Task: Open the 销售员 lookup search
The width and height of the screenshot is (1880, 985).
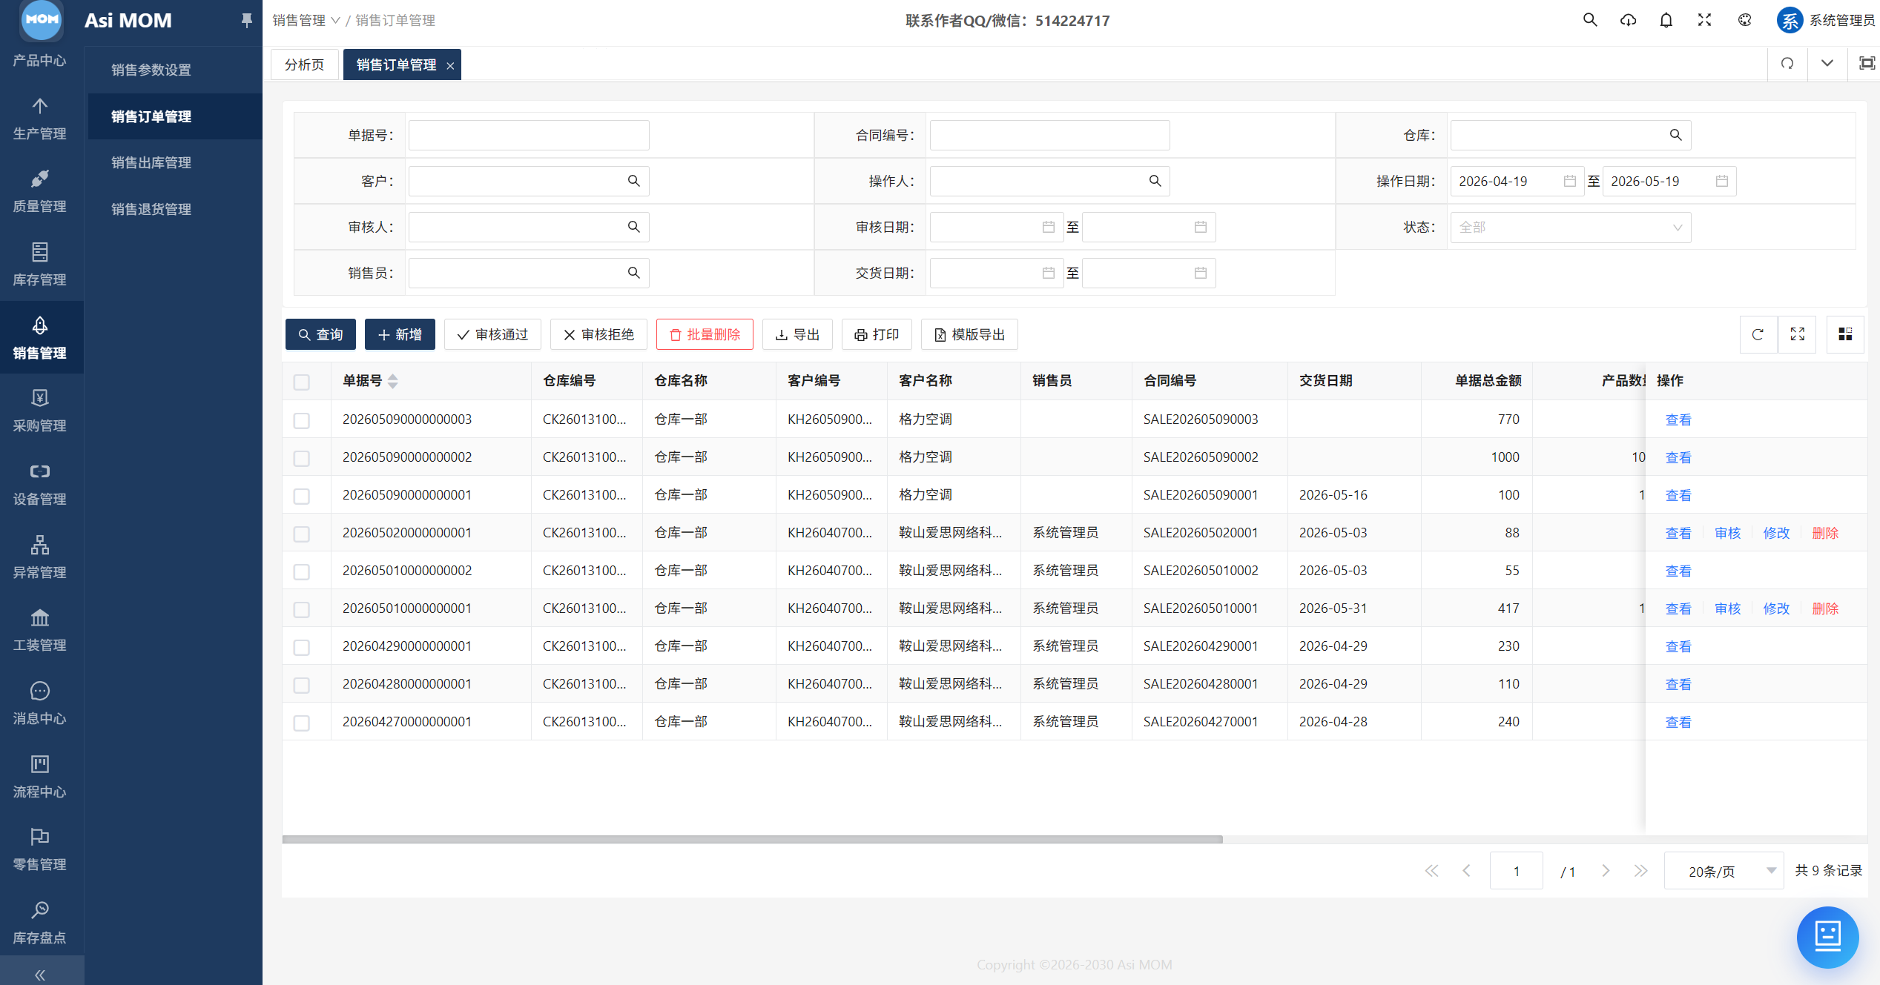Action: click(633, 273)
